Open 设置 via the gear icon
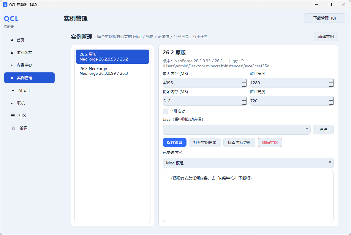 coord(13,128)
